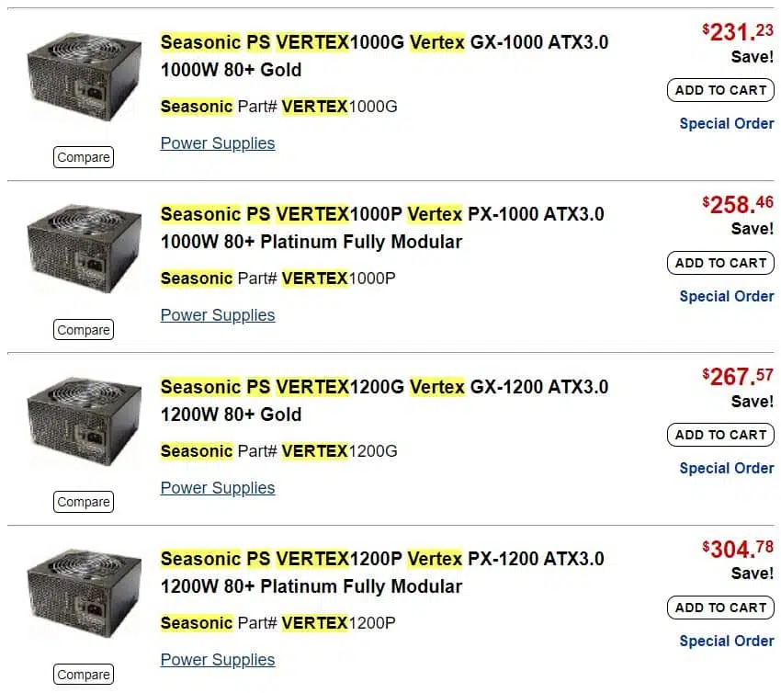Viewport: 781px width, 693px height.
Task: Open the VERTEX1200G product thumbnail image
Action: tap(85, 421)
